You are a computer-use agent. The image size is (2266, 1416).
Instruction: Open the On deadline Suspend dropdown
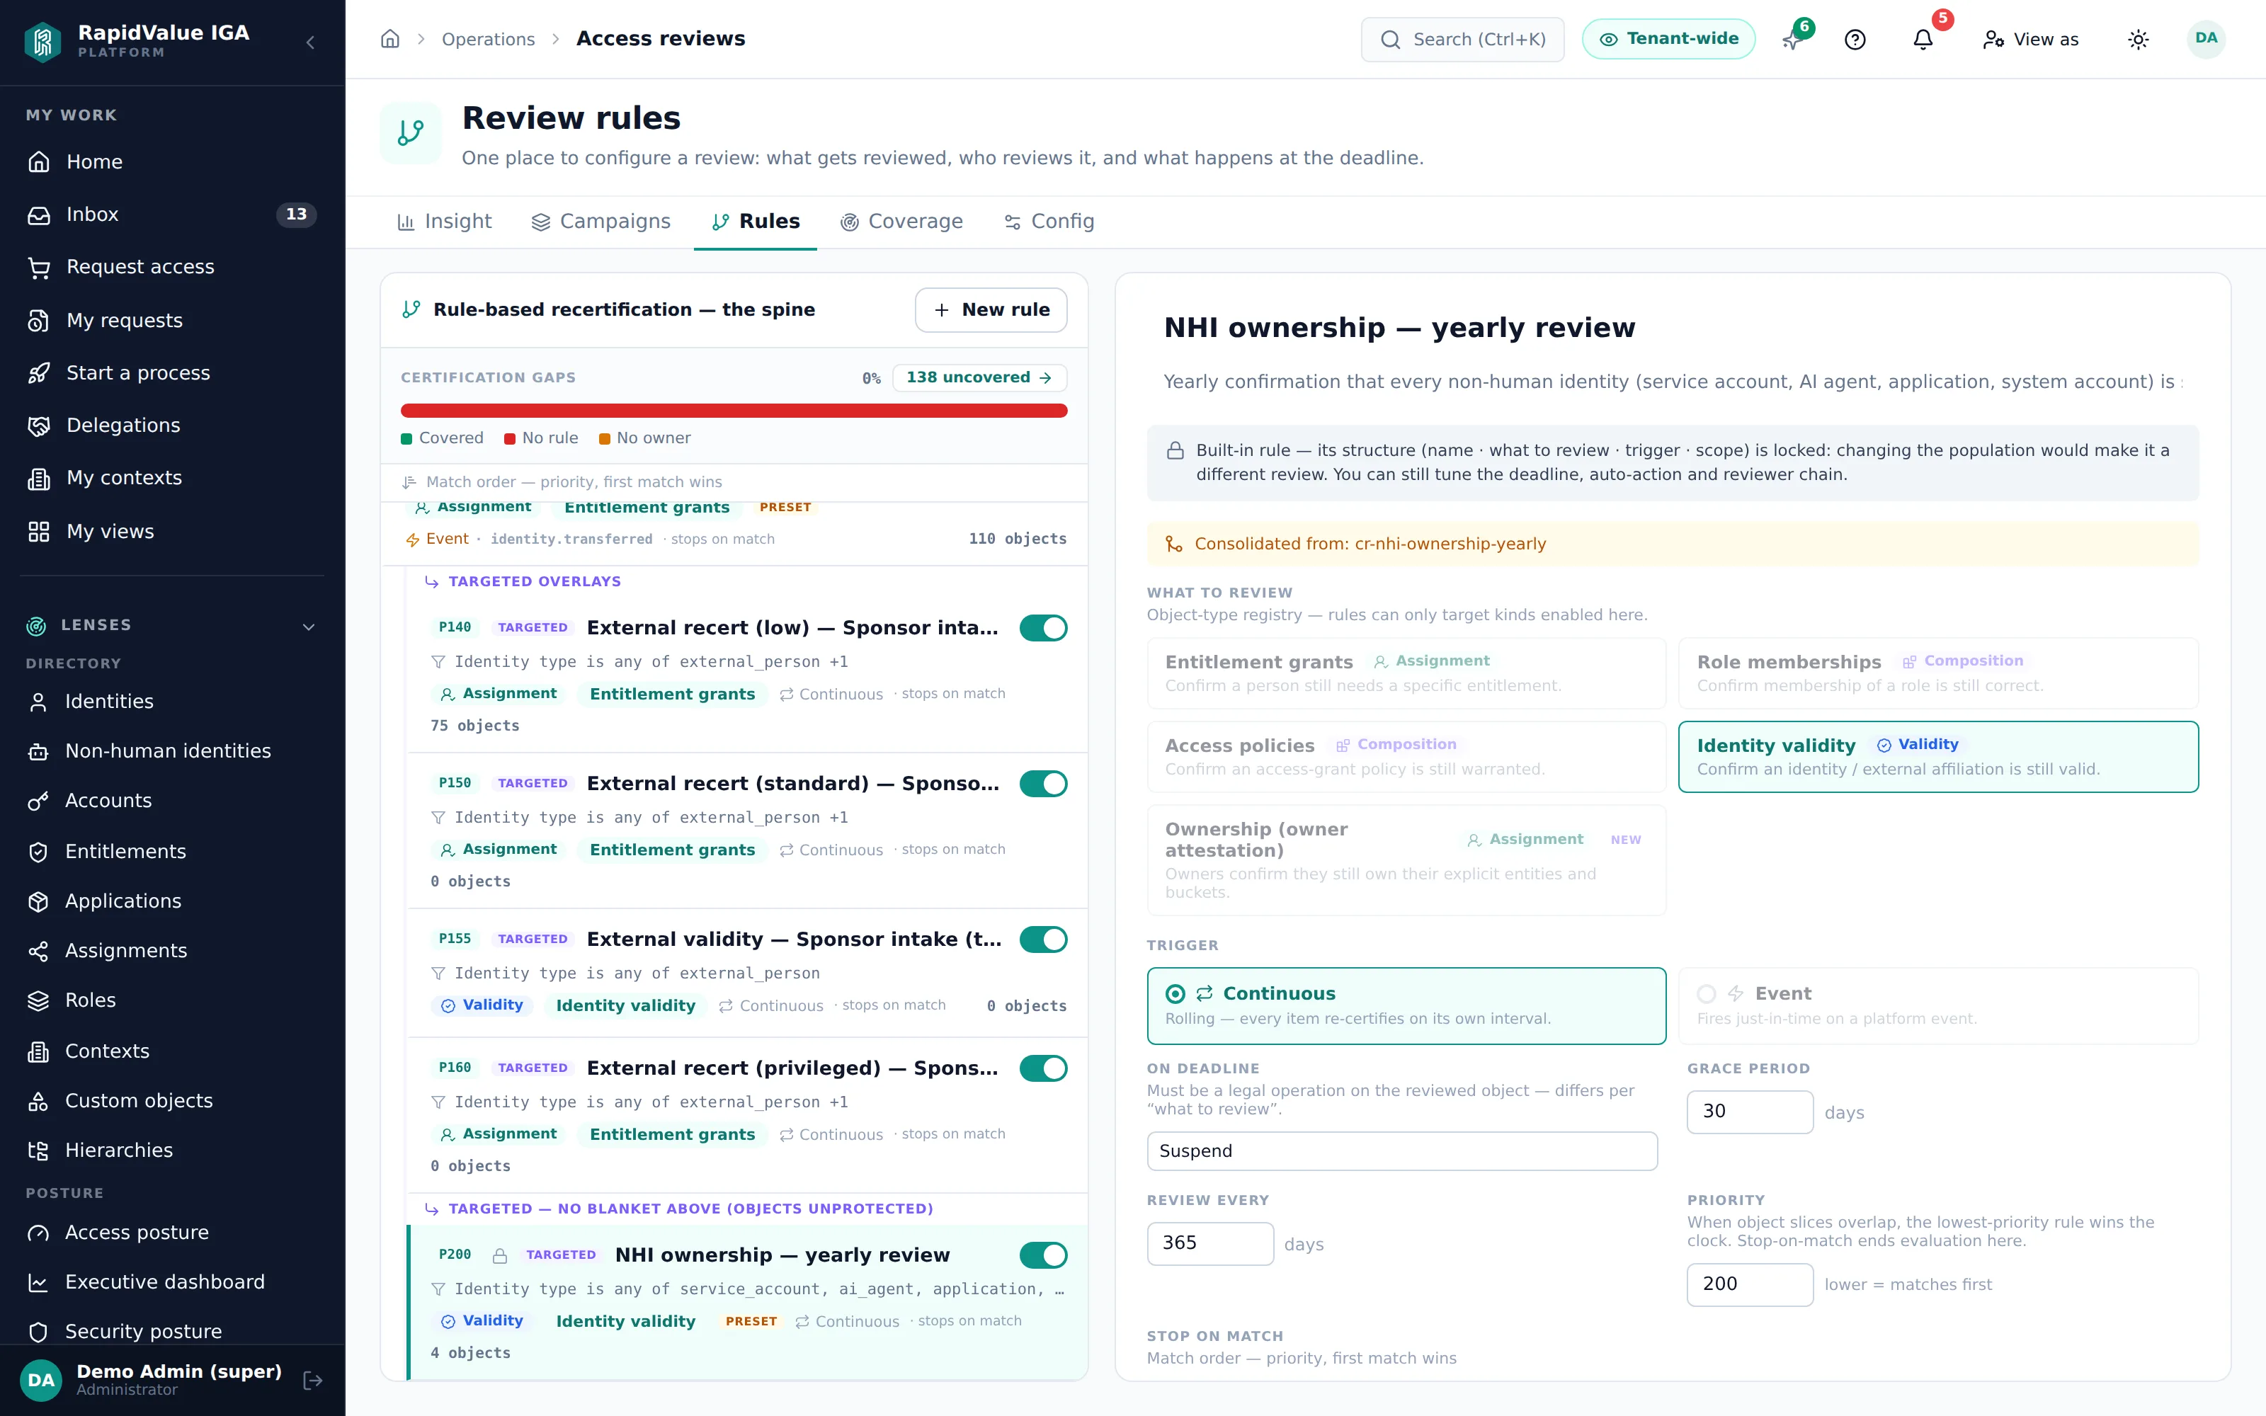click(1402, 1151)
